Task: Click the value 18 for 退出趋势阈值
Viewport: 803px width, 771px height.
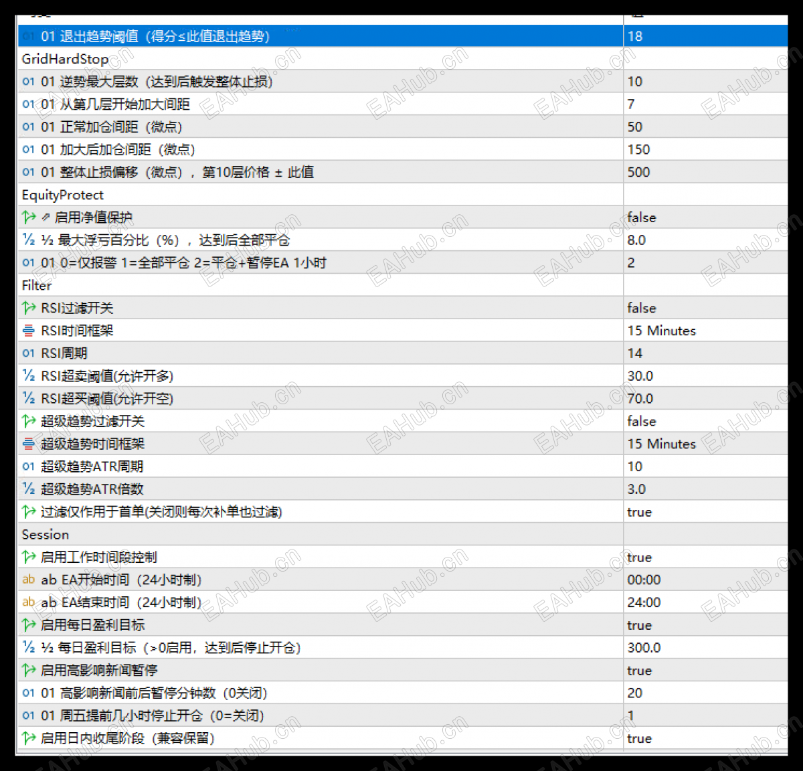Action: 635,36
